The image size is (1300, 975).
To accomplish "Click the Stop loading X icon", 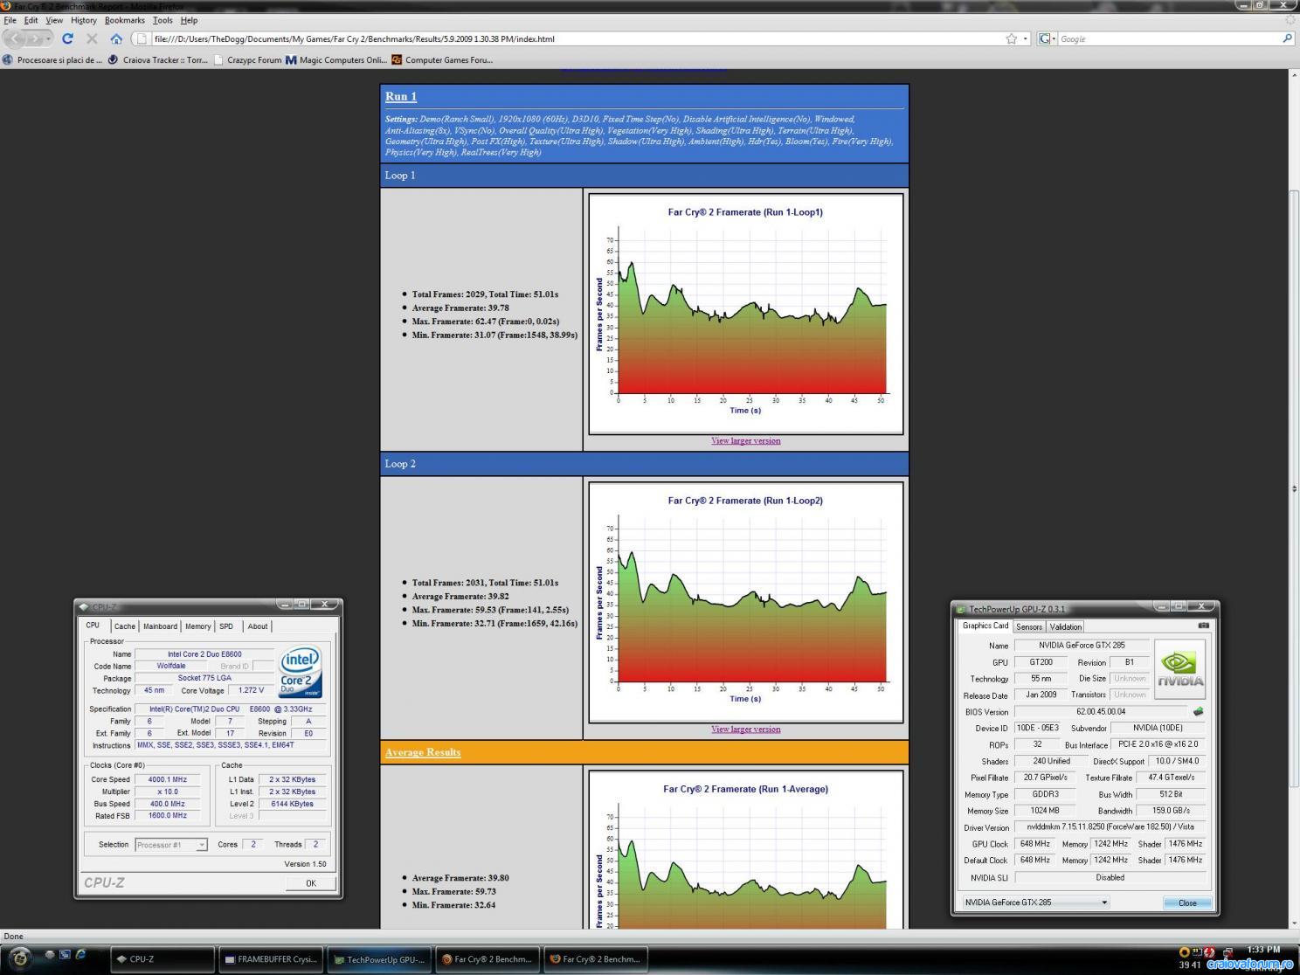I will pos(92,38).
